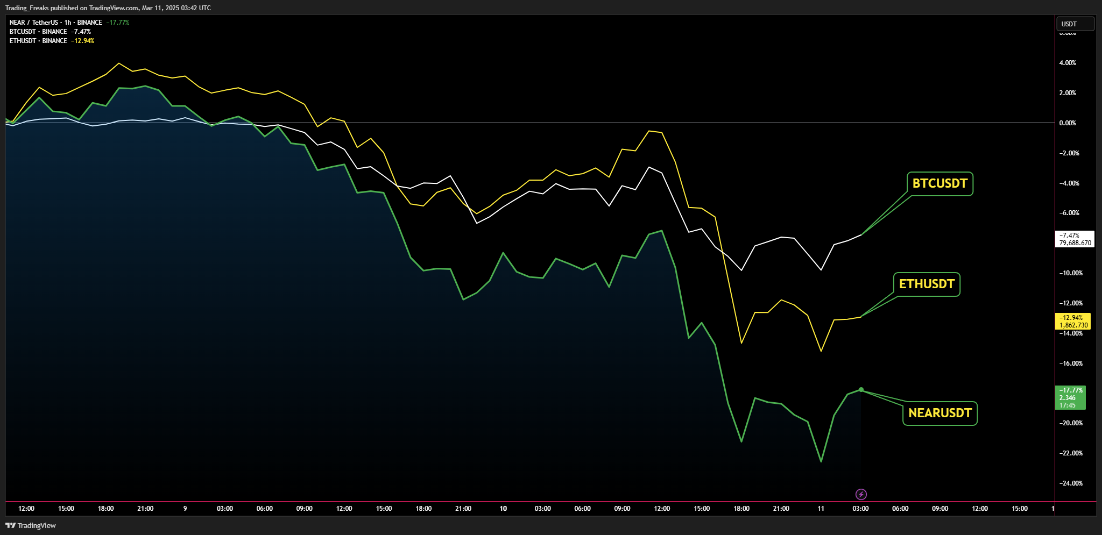
Task: Click the NEARUSDT callout label on the chart
Action: 940,413
